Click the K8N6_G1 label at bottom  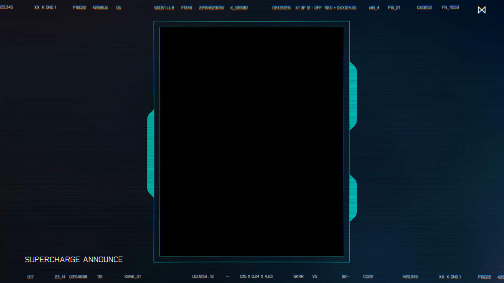coord(133,276)
